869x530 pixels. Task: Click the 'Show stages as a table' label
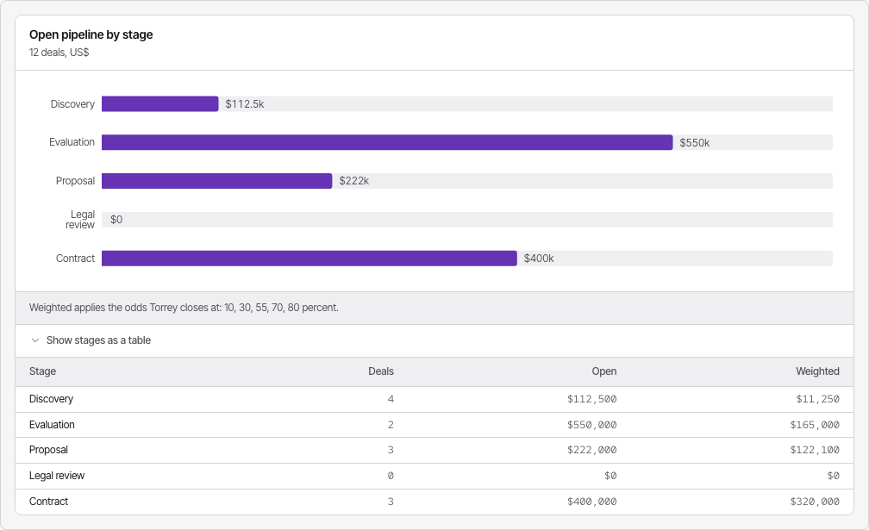point(98,340)
